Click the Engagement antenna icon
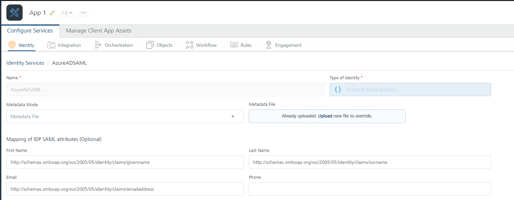Image resolution: width=514 pixels, height=200 pixels. pos(269,45)
